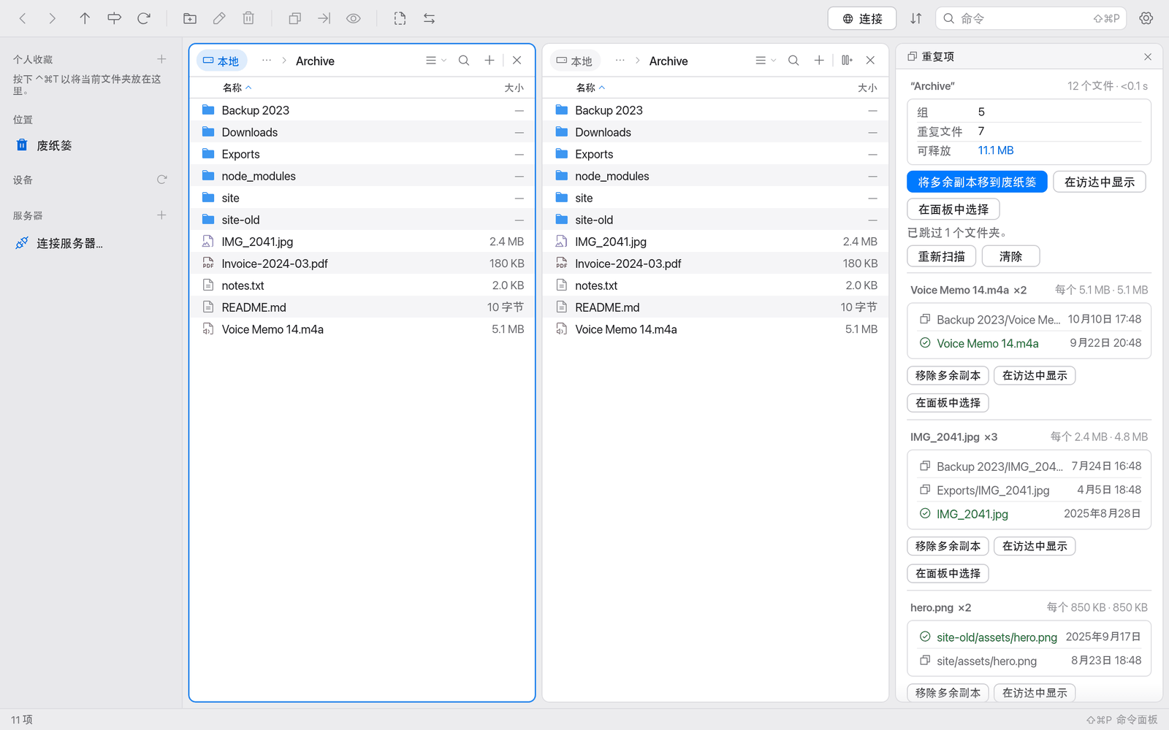Click the new folder toolbar icon

pyautogui.click(x=190, y=18)
